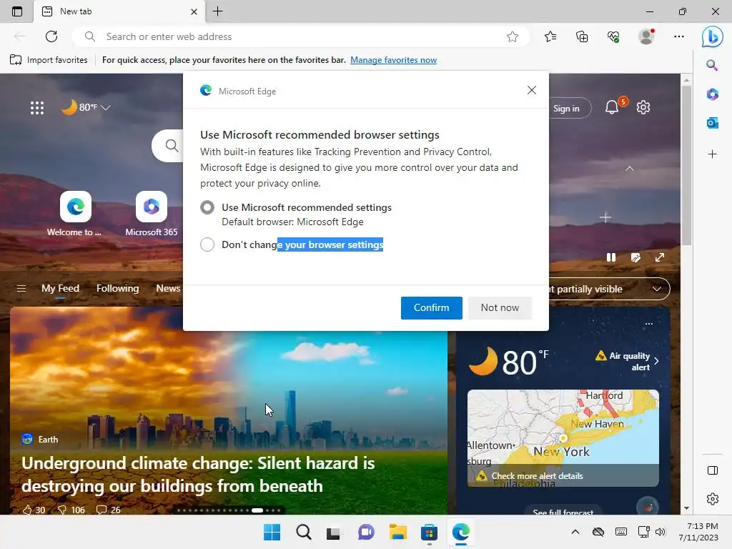Open Browser essentials heart icon
The image size is (732, 549).
(x=613, y=36)
